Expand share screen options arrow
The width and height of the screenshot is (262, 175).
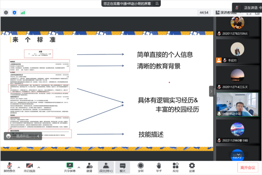pyautogui.click(x=79, y=167)
